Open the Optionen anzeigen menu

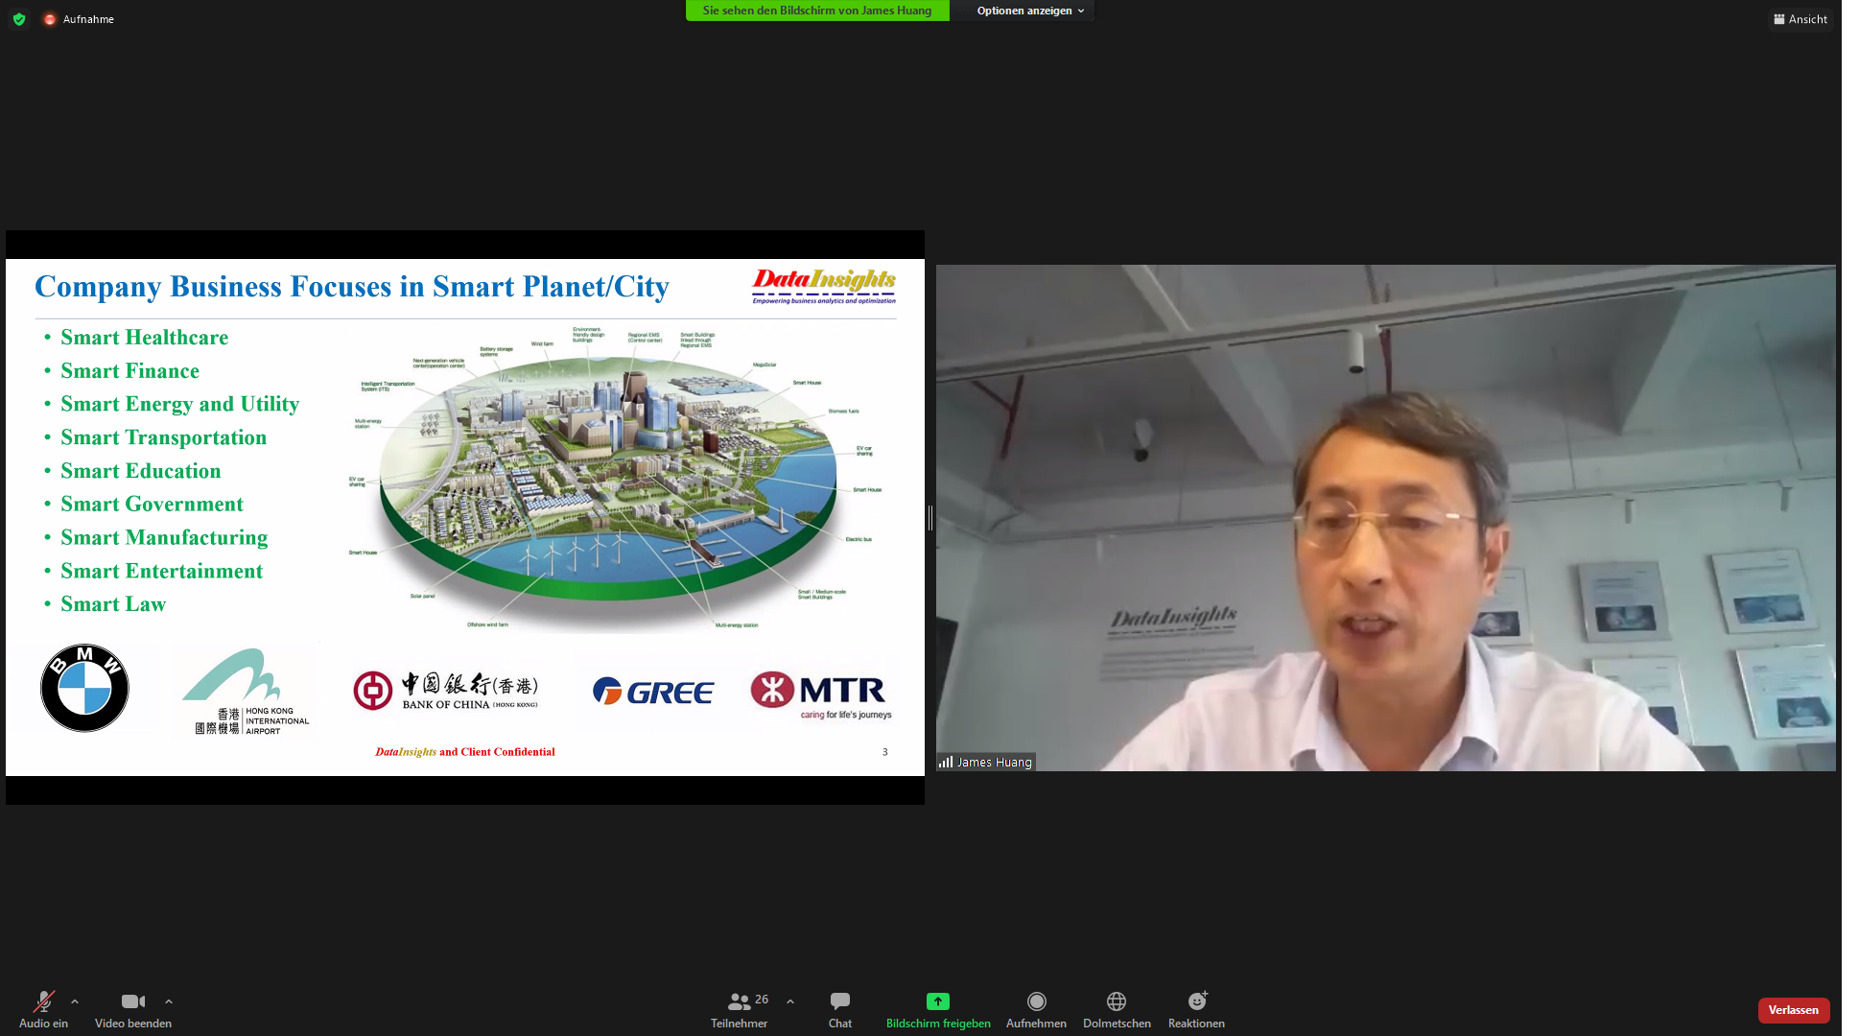(1029, 11)
